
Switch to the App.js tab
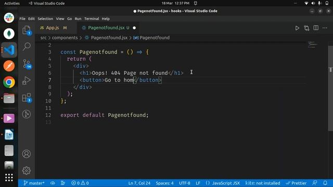click(x=56, y=28)
